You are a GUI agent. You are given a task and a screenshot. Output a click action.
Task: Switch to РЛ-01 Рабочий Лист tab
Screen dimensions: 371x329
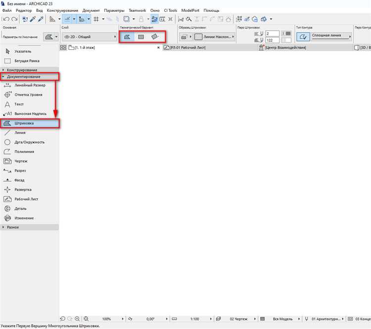[x=187, y=47]
